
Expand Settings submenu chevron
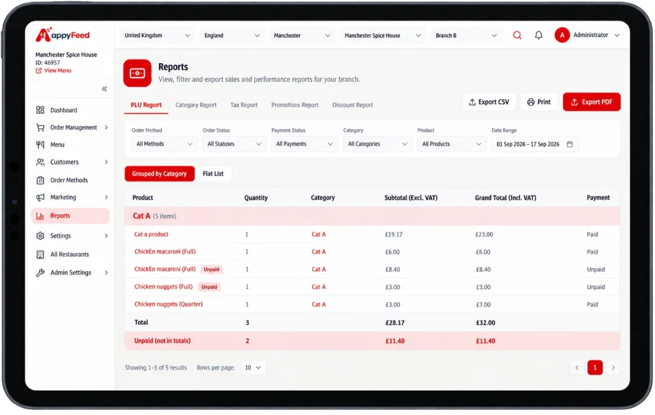106,236
